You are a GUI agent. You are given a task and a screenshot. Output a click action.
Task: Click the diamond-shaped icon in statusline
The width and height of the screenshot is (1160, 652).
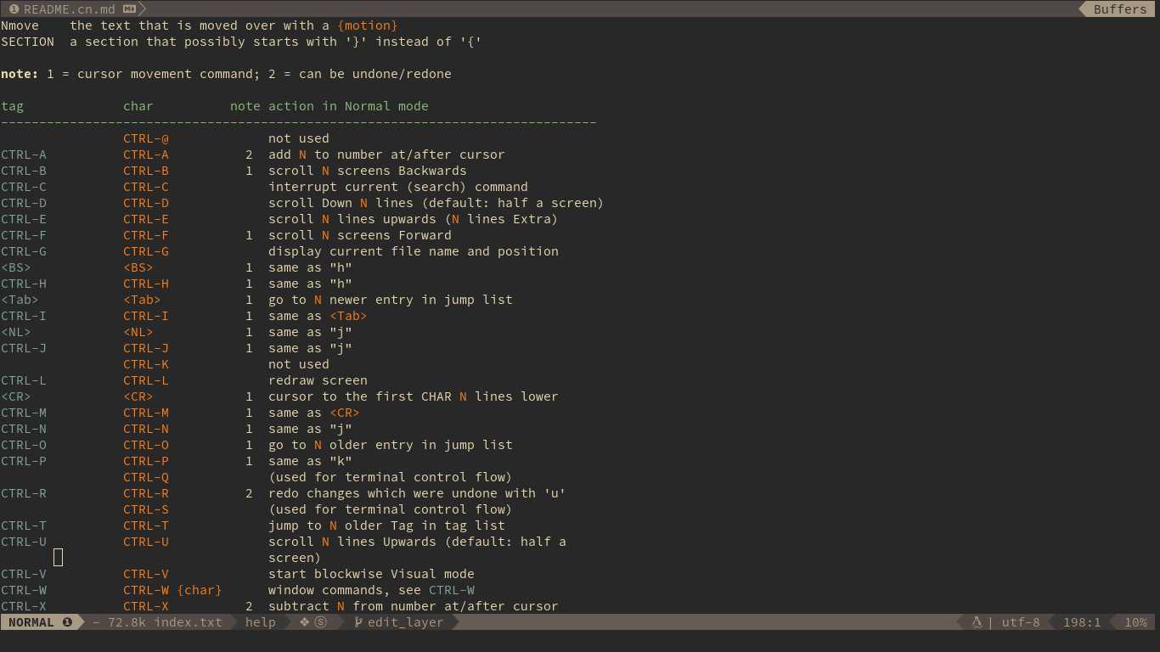pos(305,622)
